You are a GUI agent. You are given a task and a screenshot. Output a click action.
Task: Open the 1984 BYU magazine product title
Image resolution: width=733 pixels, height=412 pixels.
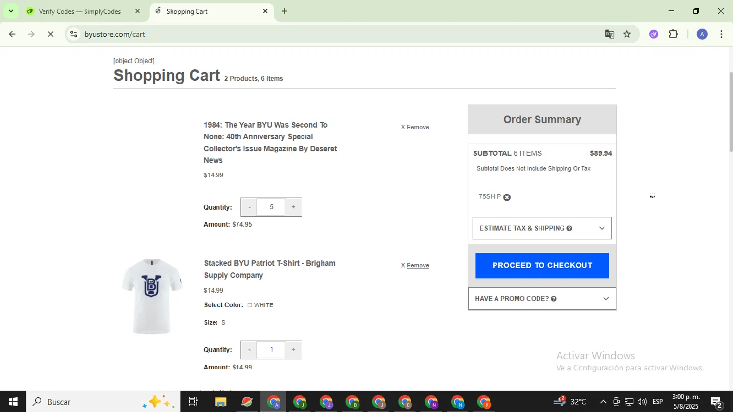[270, 143]
